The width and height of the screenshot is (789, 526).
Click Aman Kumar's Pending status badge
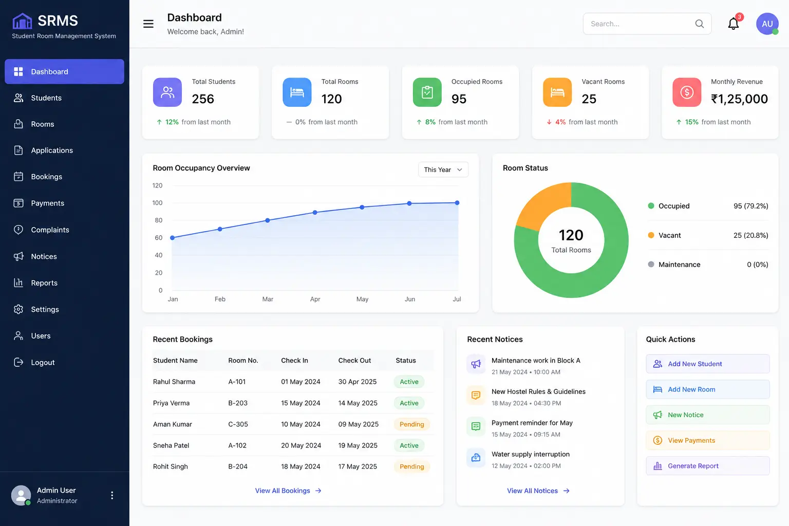(412, 424)
